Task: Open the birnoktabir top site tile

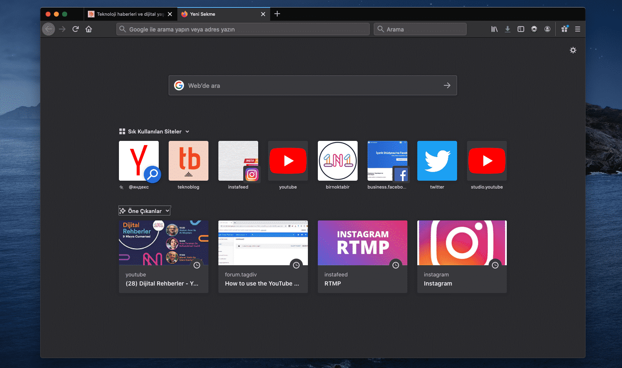Action: tap(338, 161)
